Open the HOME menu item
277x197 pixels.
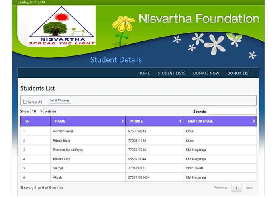(144, 73)
